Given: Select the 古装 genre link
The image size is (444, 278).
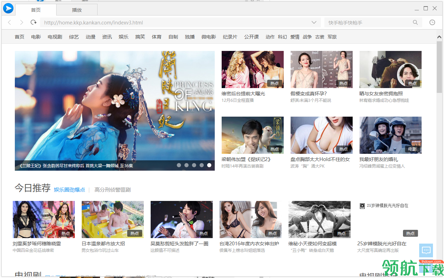Looking at the screenshot, I should pyautogui.click(x=320, y=37).
